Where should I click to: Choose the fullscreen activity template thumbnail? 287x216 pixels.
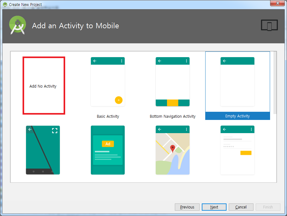[x=43, y=150]
